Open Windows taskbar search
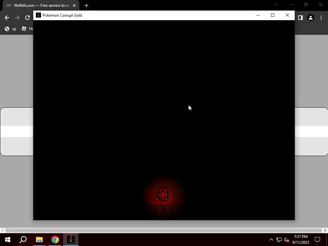The height and width of the screenshot is (246, 328). [23, 240]
